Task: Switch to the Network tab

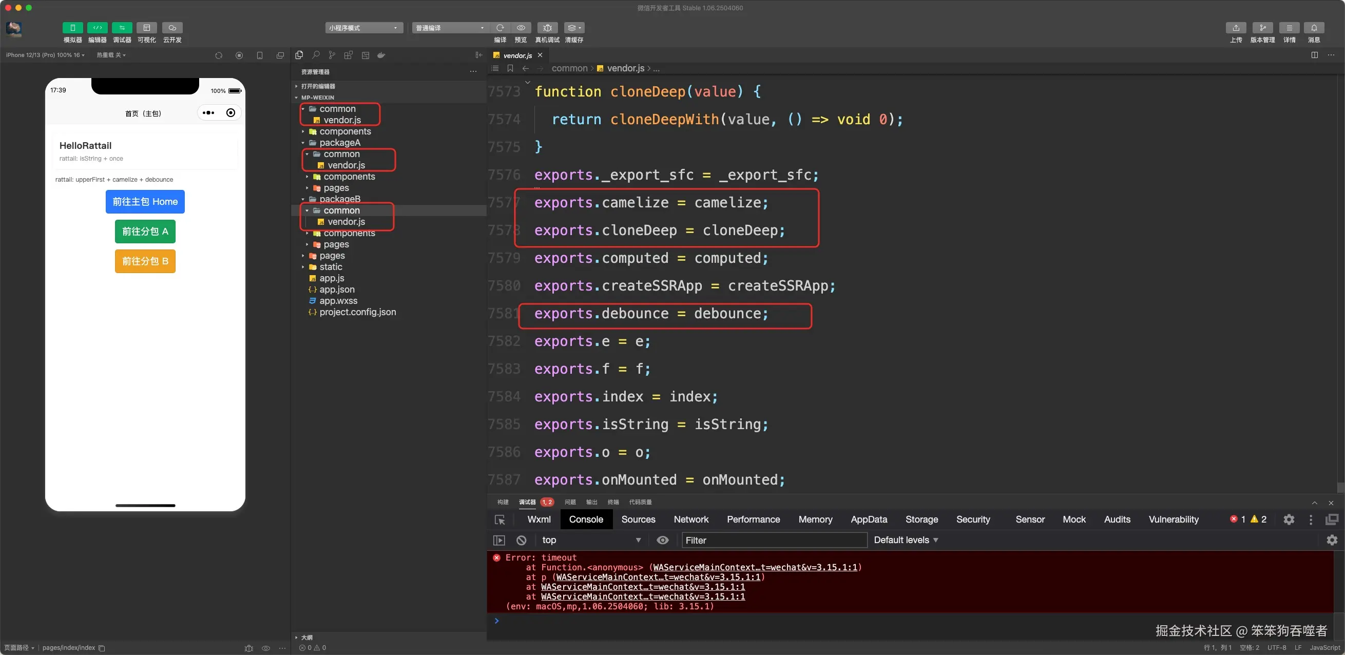Action: click(691, 519)
